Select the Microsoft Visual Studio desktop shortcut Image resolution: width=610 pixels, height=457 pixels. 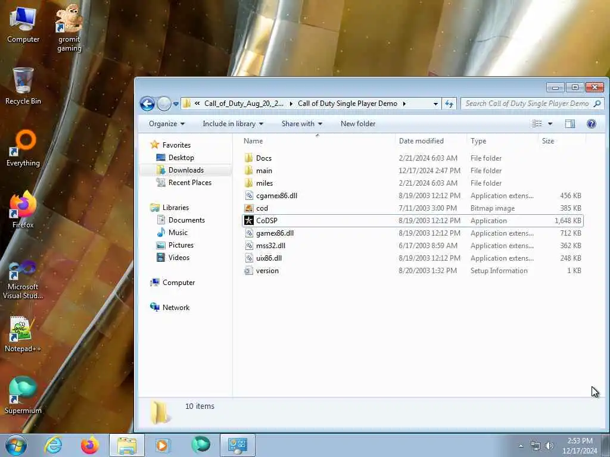pyautogui.click(x=23, y=281)
